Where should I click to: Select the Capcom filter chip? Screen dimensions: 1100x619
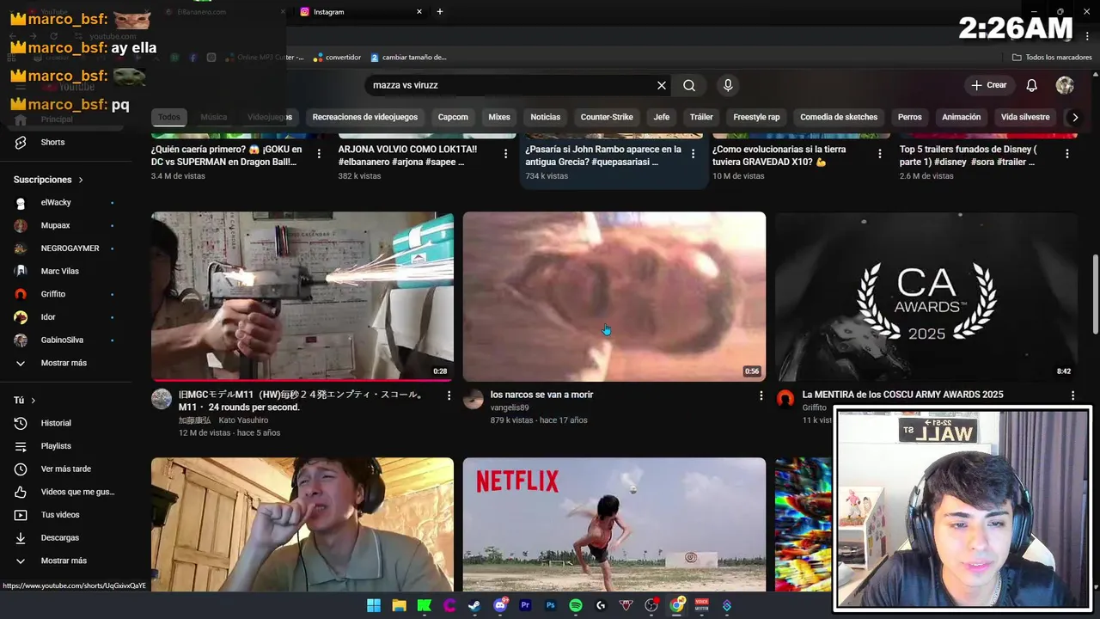pos(453,117)
